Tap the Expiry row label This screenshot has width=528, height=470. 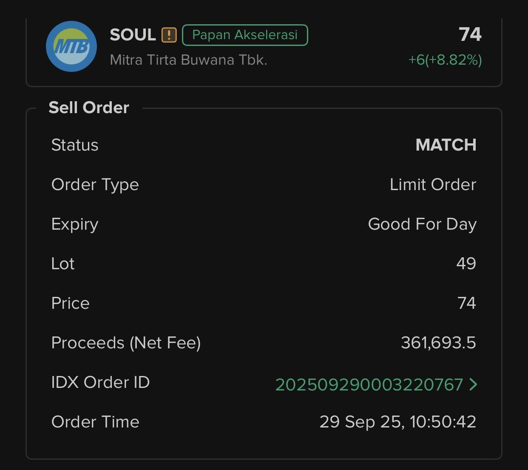click(x=75, y=224)
